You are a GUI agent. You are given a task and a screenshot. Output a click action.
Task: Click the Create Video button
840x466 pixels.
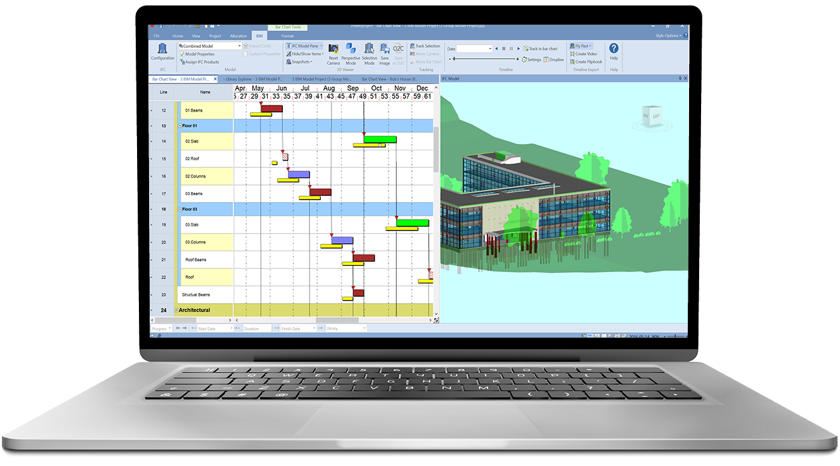pyautogui.click(x=585, y=54)
